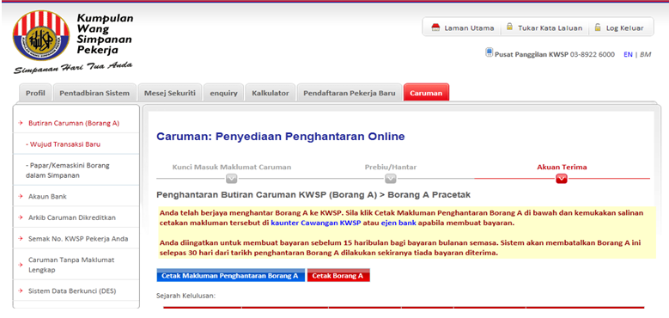The width and height of the screenshot is (669, 318).
Task: Select Butiran Caruman (Borang A) menu item
Action: point(74,124)
